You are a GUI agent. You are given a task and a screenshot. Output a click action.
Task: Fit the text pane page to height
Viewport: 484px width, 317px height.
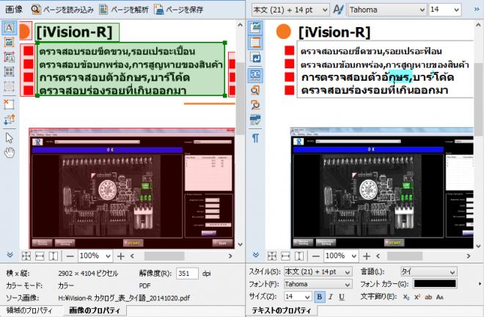[299, 256]
